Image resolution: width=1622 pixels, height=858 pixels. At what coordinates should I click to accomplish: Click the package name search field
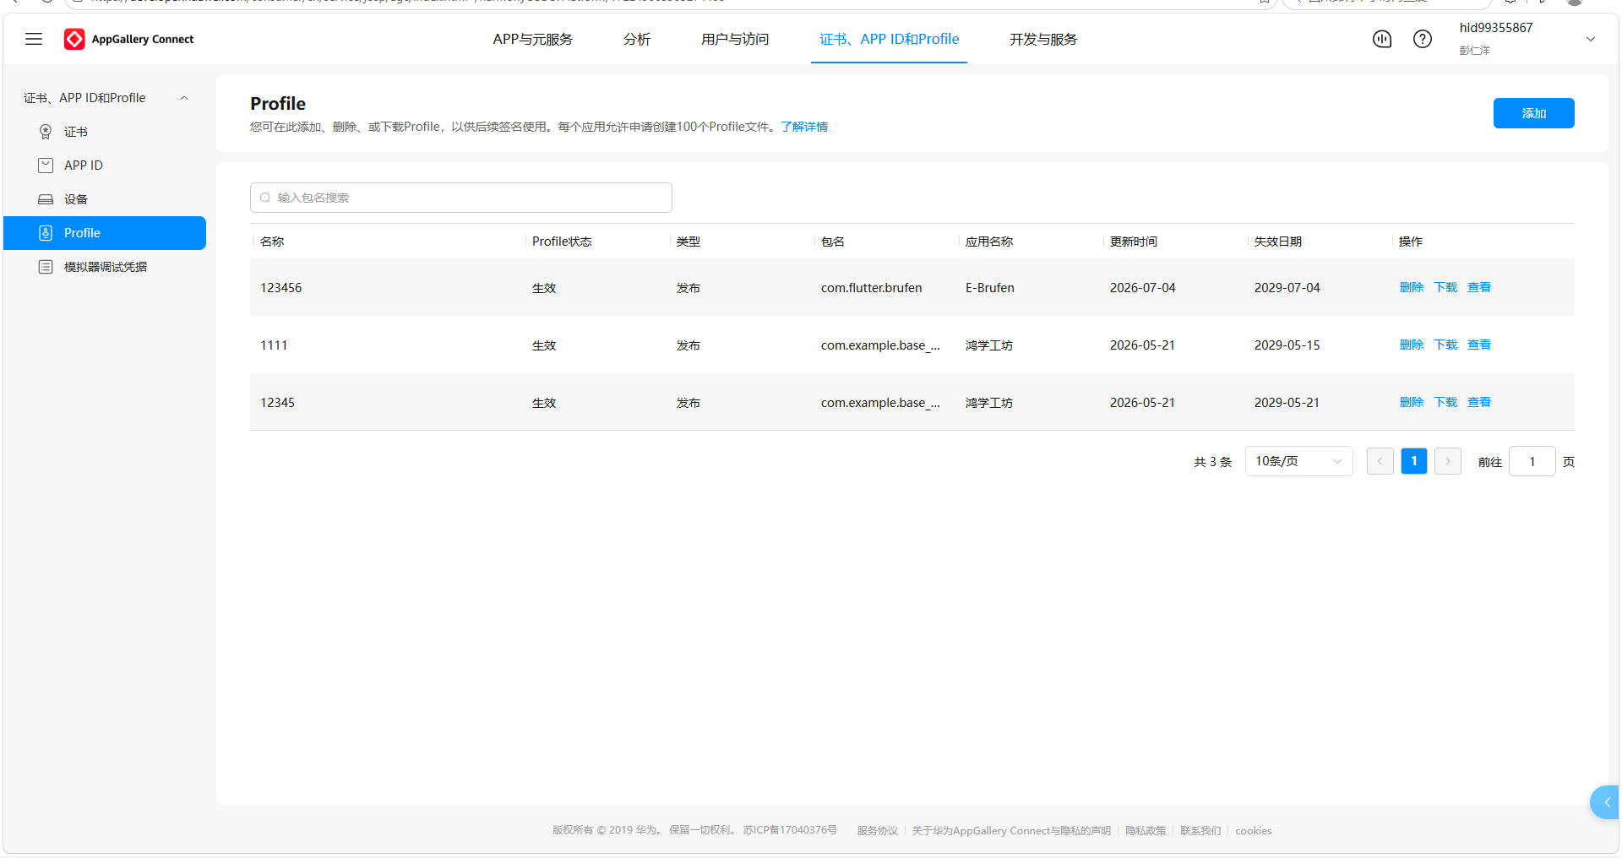coord(461,198)
